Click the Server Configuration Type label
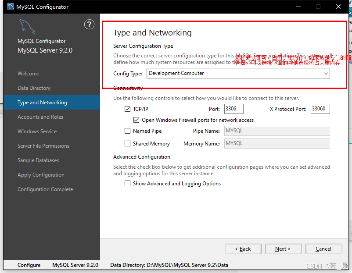Screen dimensions: 352x273 [143, 46]
